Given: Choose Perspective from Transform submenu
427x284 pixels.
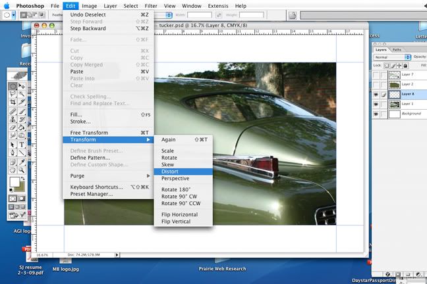Looking at the screenshot, I should click(x=183, y=178).
